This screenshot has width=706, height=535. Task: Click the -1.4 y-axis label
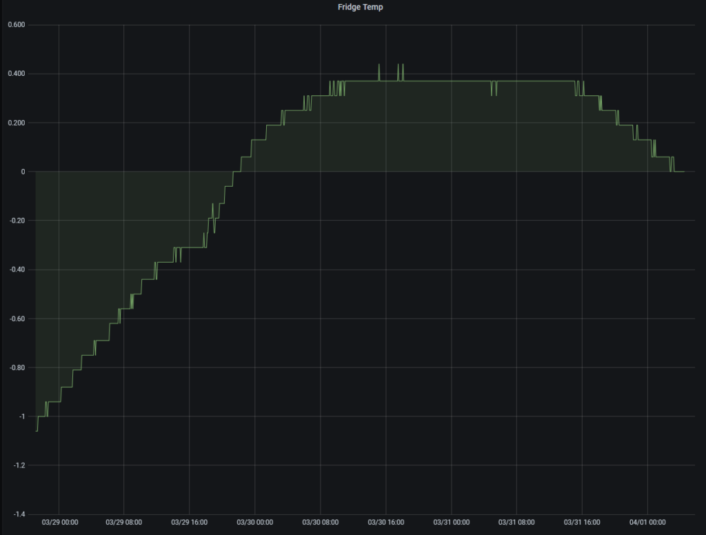pos(18,514)
